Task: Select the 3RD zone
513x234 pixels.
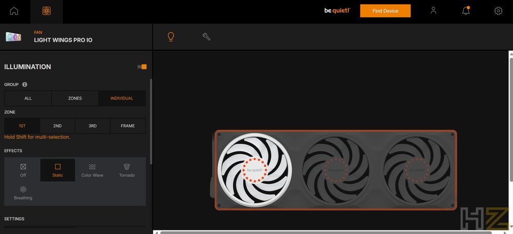Action: point(92,125)
